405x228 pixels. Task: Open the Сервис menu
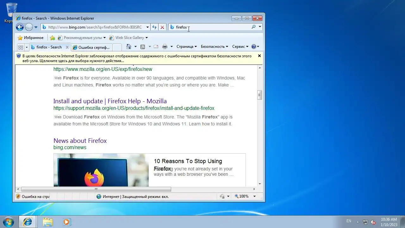pyautogui.click(x=240, y=47)
